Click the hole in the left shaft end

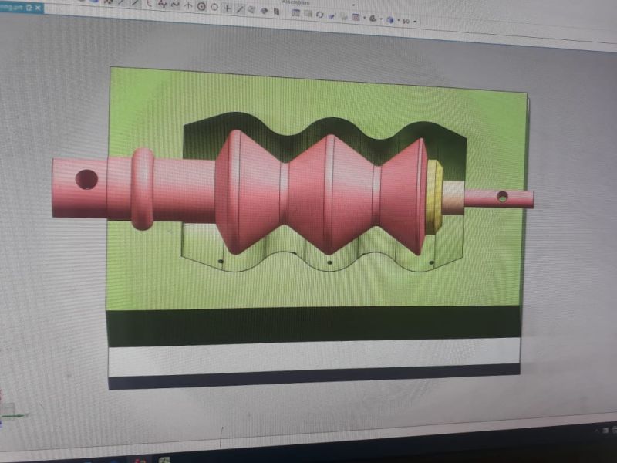86,181
